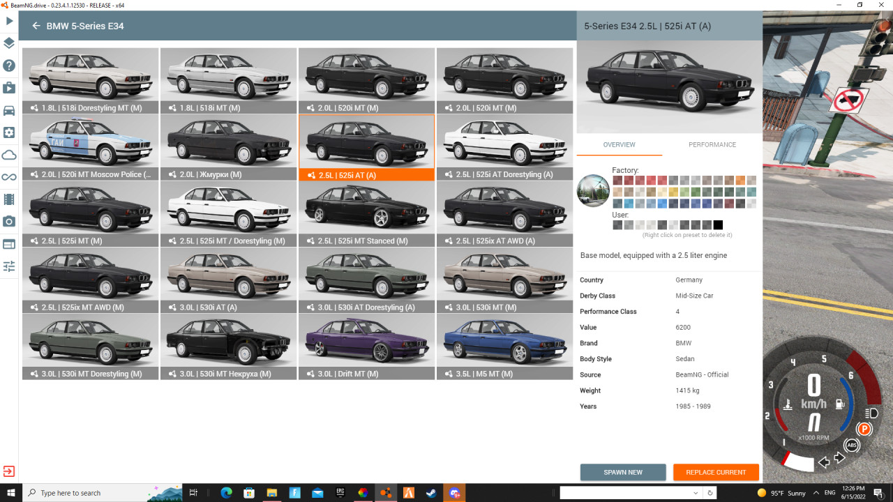This screenshot has width=893, height=502.
Task: Open Steam from the taskbar
Action: [x=431, y=493]
